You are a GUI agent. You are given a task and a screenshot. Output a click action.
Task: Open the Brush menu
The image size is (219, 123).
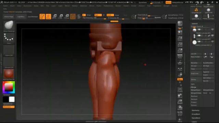pos(12,6)
